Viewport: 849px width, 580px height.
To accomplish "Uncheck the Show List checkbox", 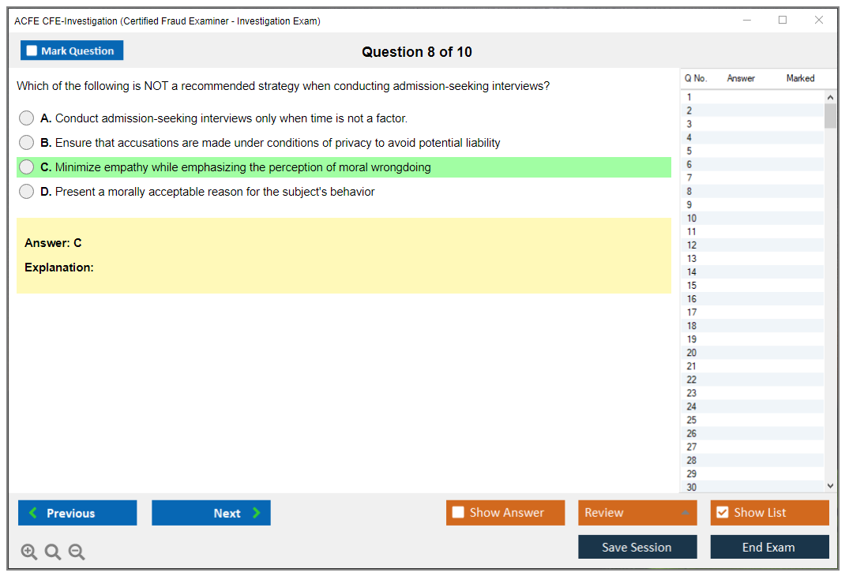I will click(x=722, y=513).
